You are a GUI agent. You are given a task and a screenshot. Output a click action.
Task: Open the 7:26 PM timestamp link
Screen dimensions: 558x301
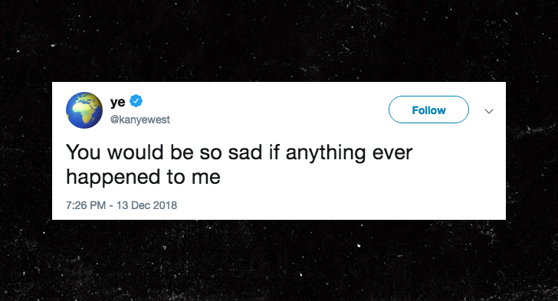(86, 205)
